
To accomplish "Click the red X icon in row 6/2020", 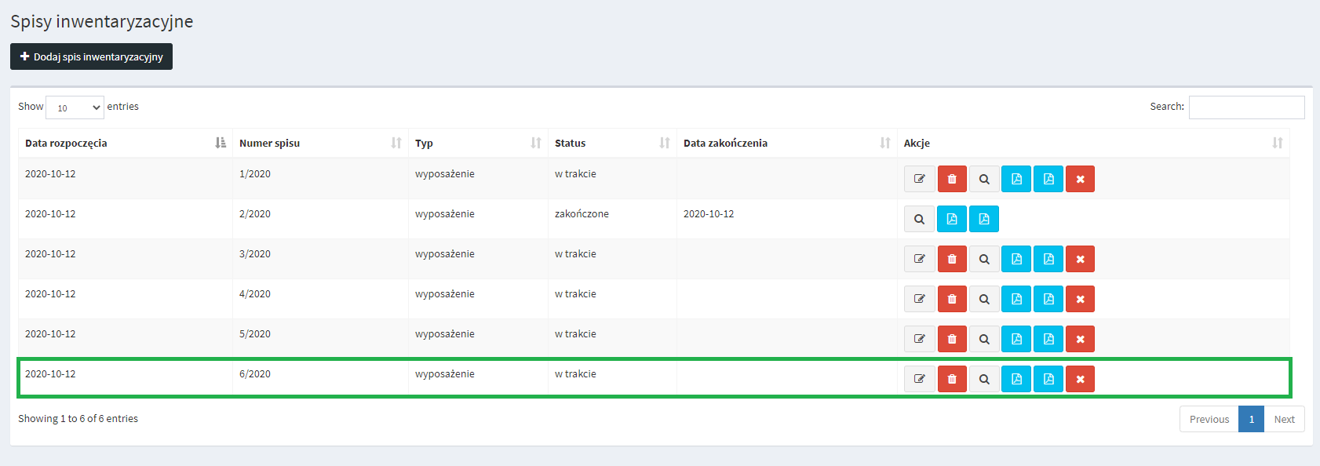I will point(1080,379).
